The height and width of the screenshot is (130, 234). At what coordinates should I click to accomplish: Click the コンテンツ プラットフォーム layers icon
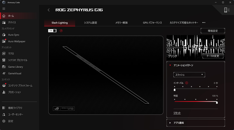tap(4, 85)
